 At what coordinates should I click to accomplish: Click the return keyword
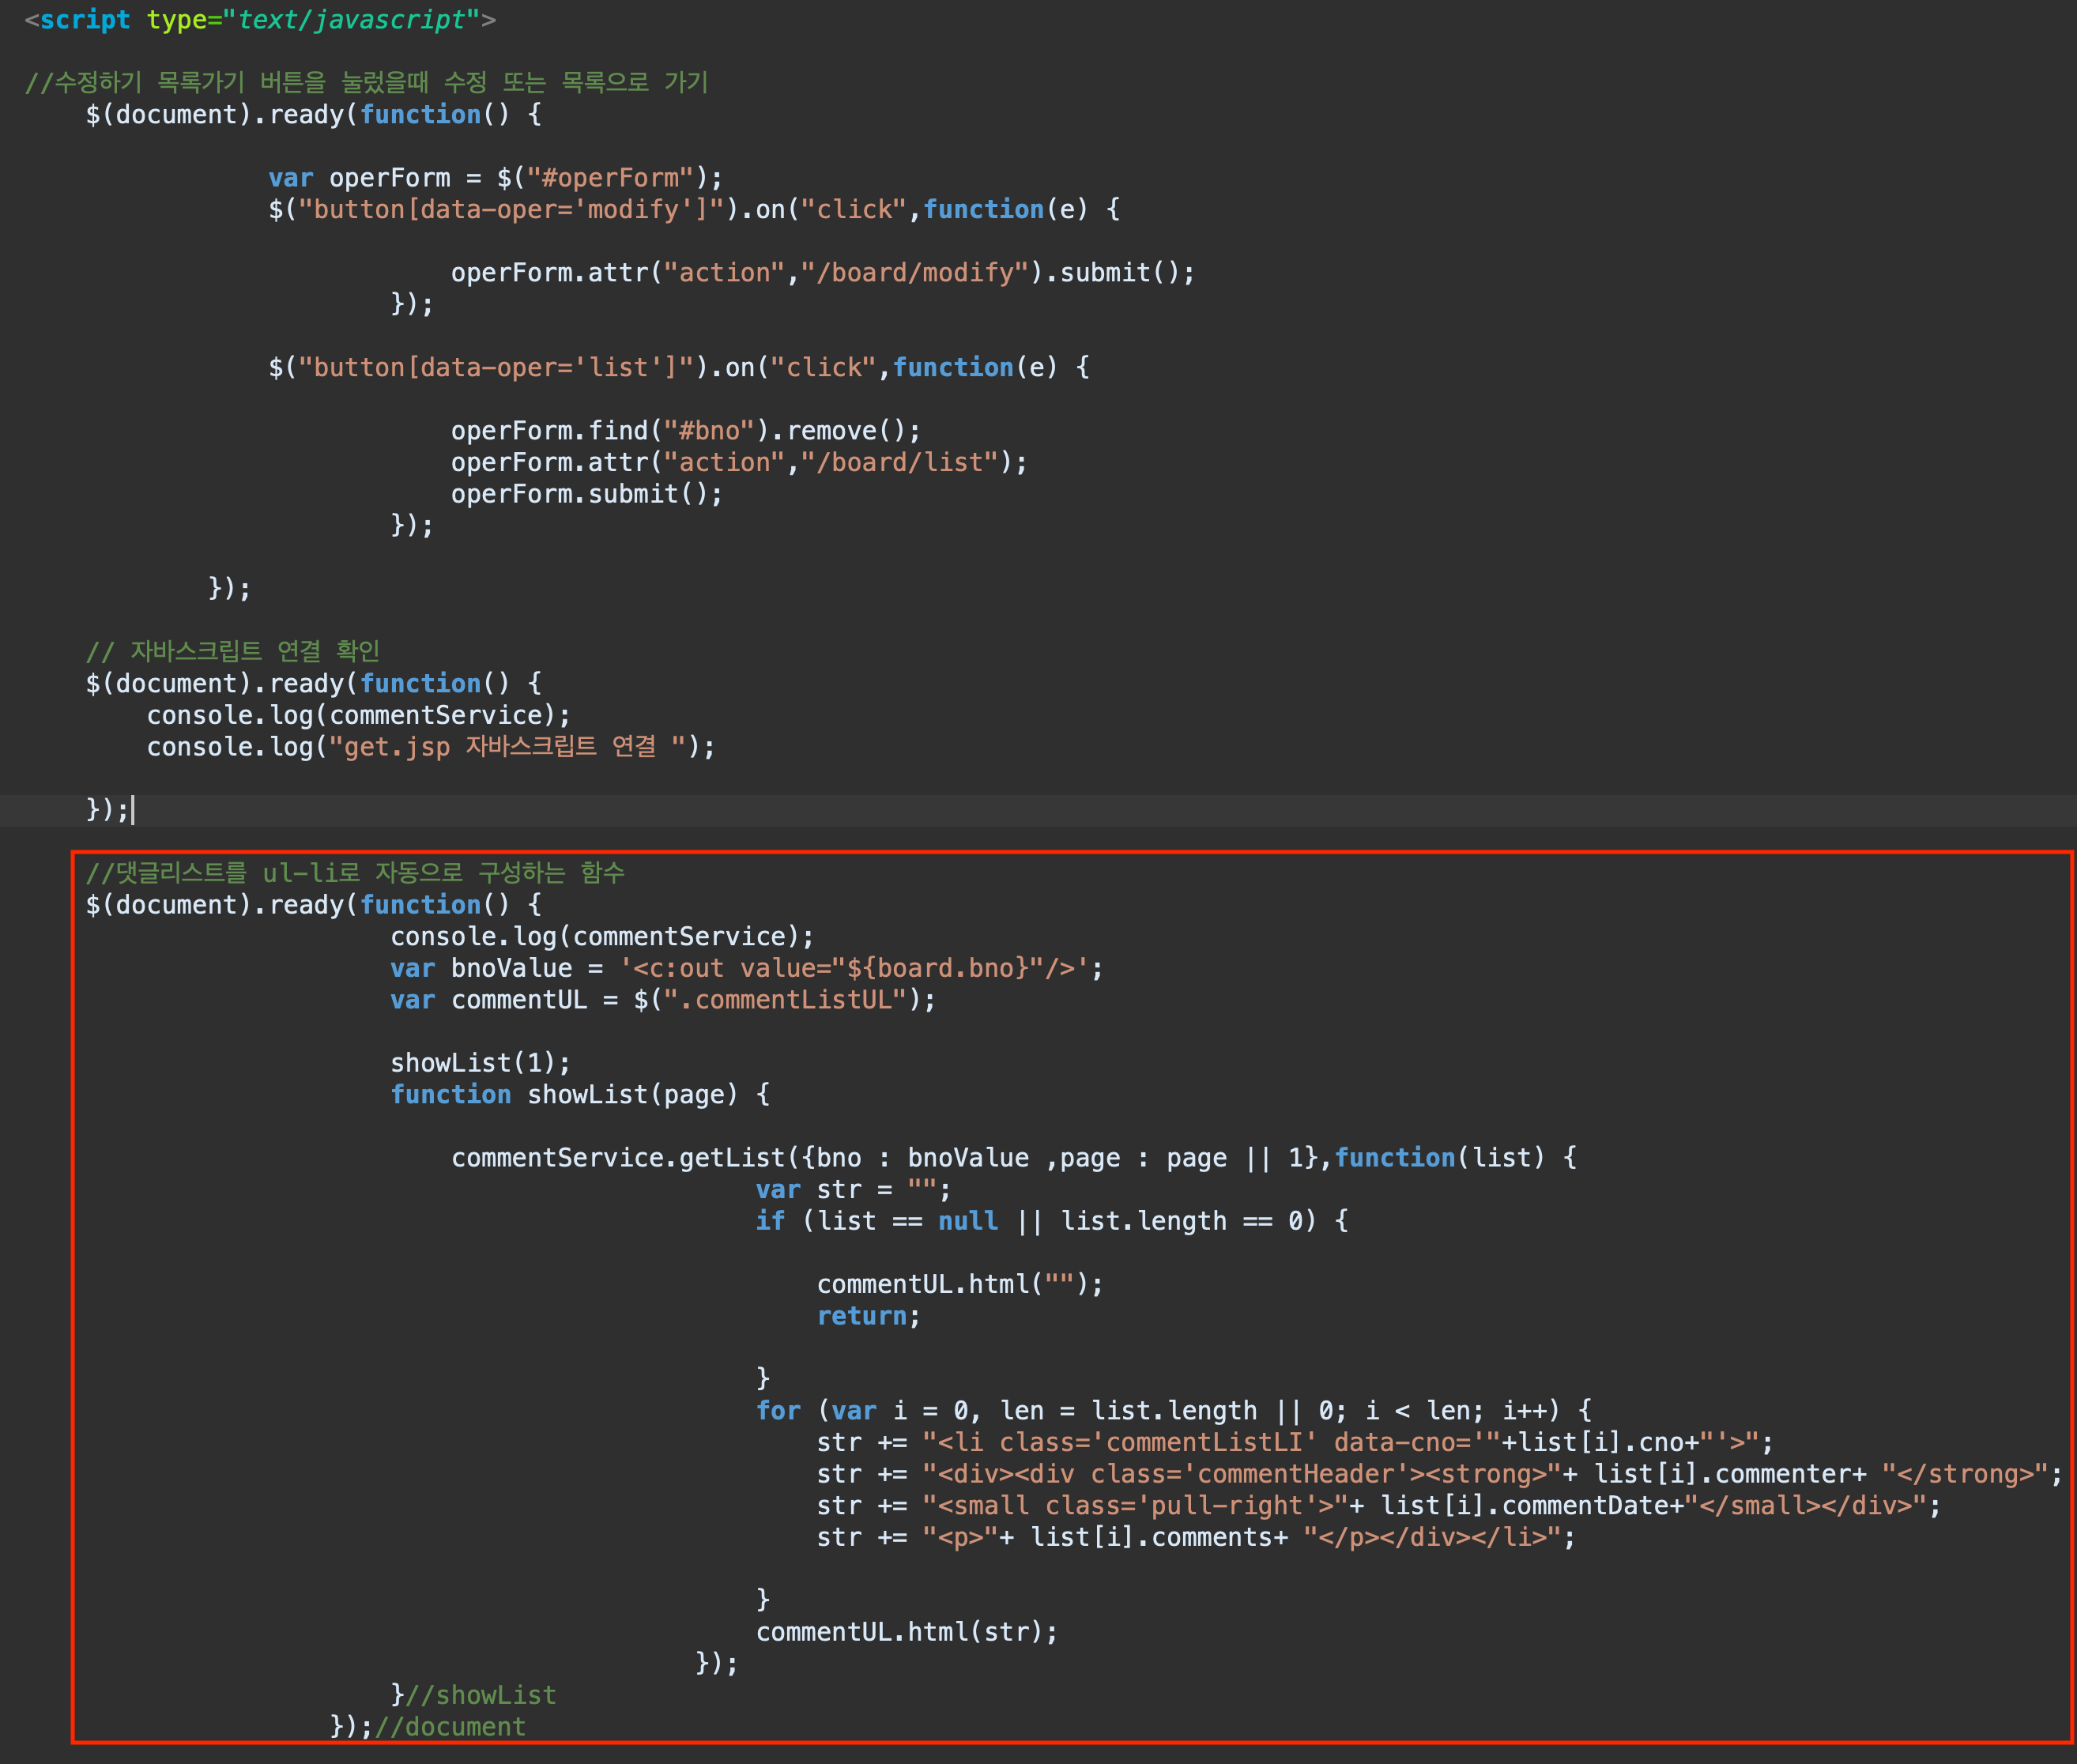861,1316
